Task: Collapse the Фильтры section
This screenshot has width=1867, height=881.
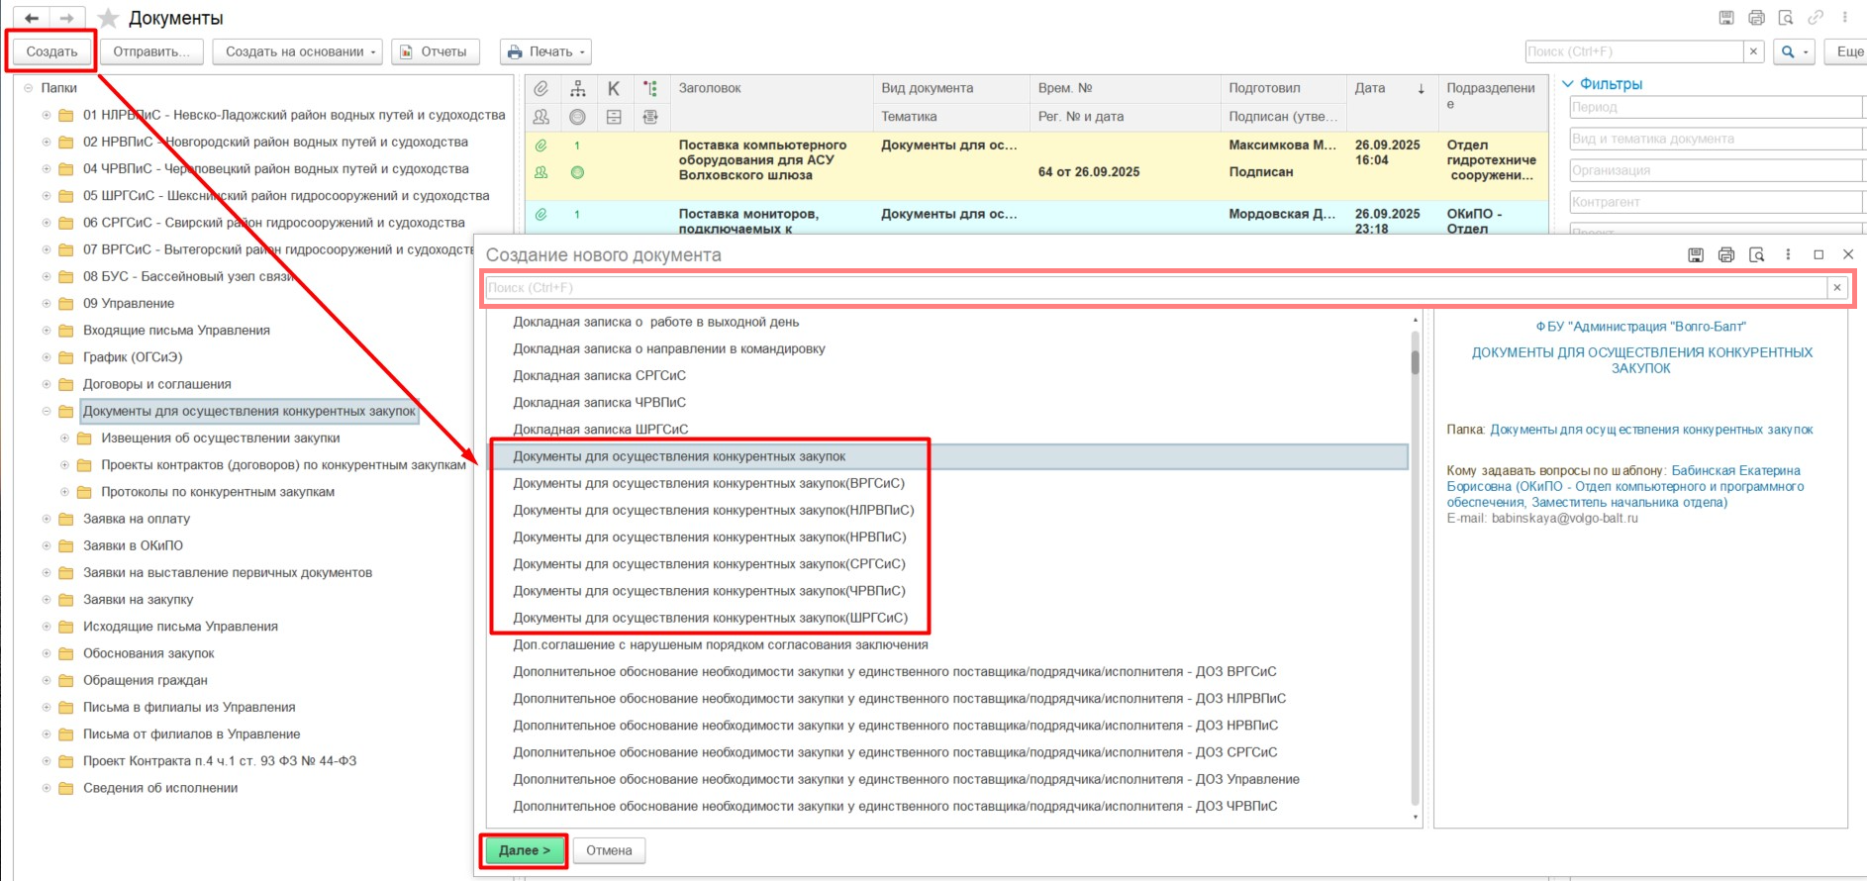Action: (x=1568, y=84)
